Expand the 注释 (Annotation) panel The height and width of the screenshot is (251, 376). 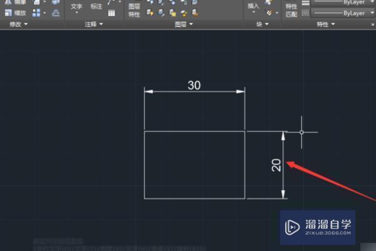(94, 24)
